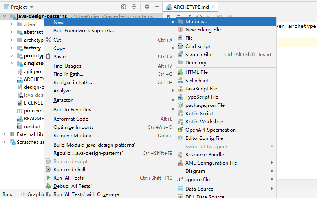Open the Copy submenu
Screen dimensions: 317x198
[110, 48]
